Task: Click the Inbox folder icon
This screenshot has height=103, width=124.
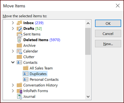Action: tap(19, 23)
